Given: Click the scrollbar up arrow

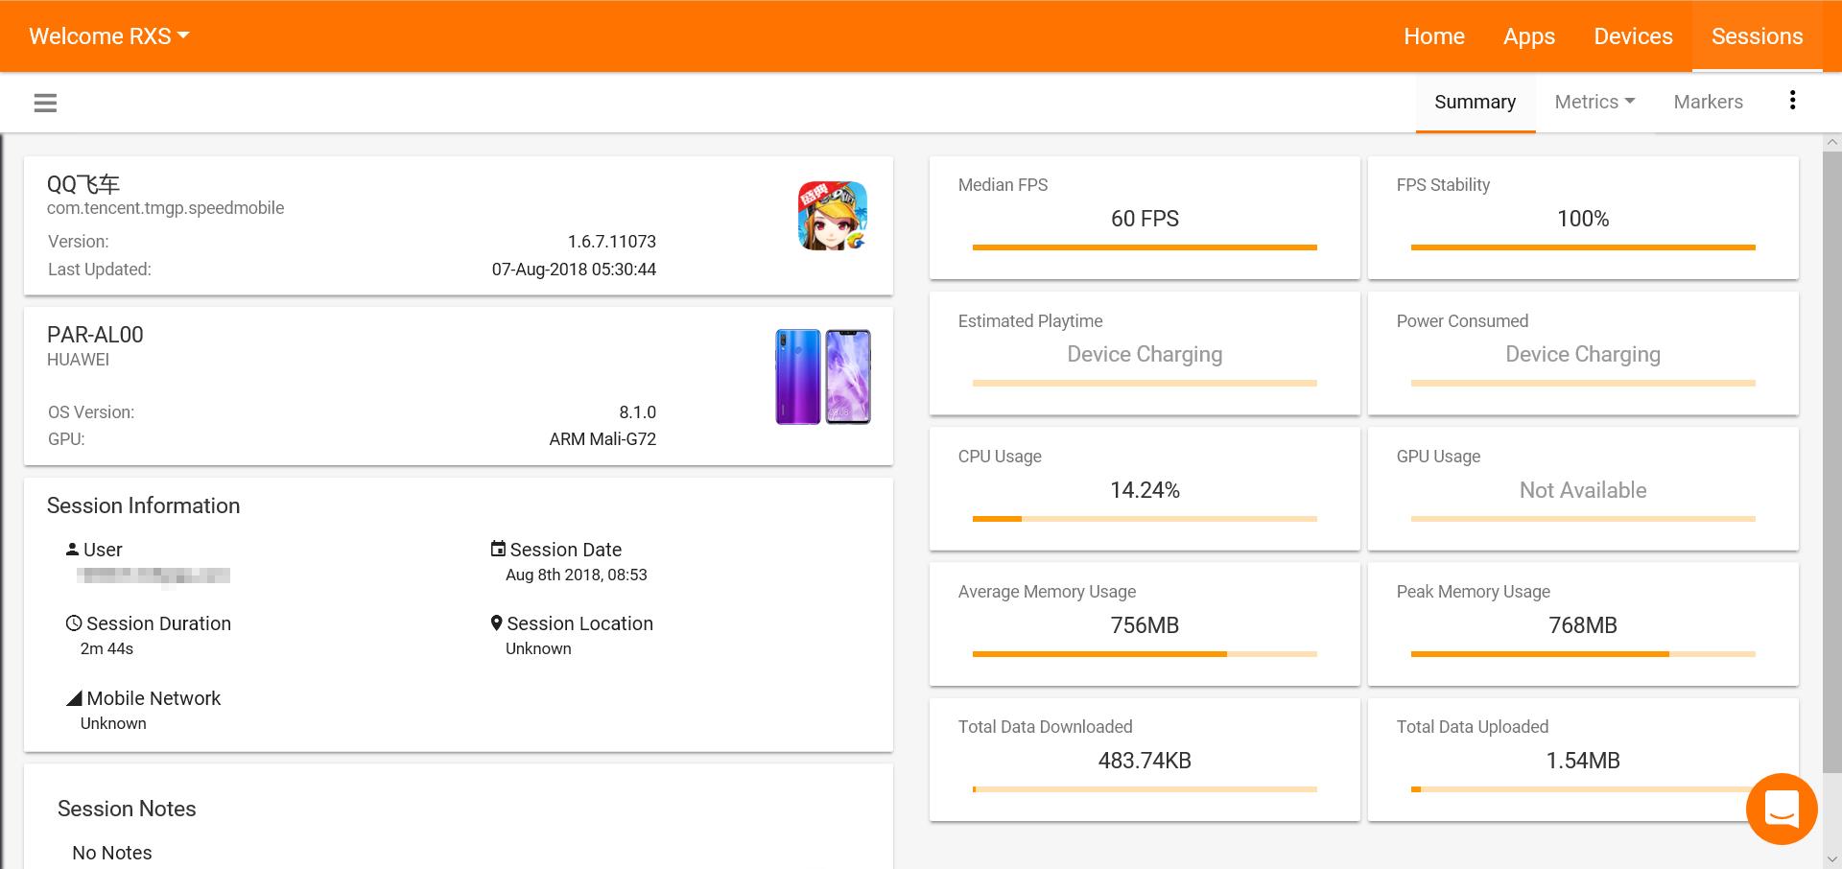Looking at the screenshot, I should 1832,142.
